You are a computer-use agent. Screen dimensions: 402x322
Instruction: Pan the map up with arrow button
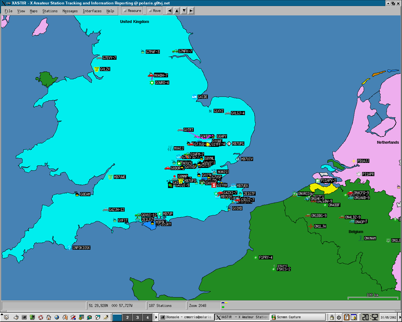click(x=177, y=11)
